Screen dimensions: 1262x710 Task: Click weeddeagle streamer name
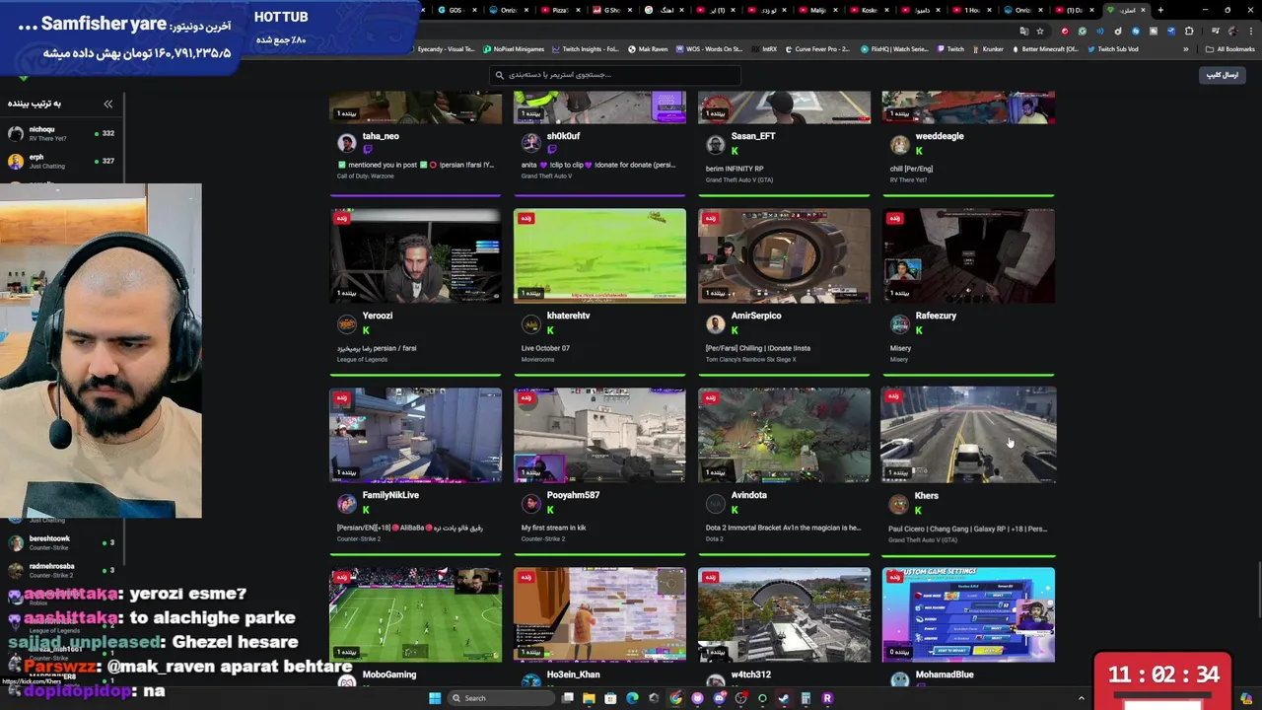(x=940, y=136)
